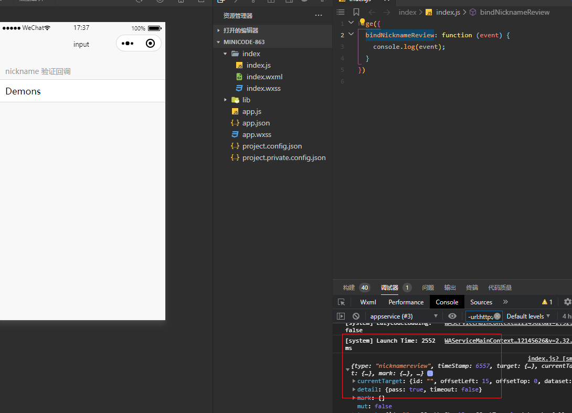The height and width of the screenshot is (413, 572).
Task: Click the console.log(event) code line
Action: pos(409,47)
